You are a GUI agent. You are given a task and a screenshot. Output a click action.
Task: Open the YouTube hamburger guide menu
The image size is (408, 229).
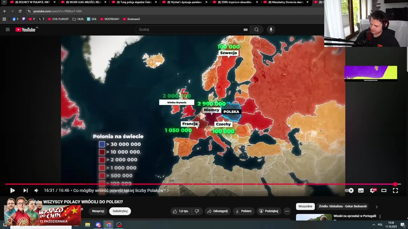pos(8,30)
